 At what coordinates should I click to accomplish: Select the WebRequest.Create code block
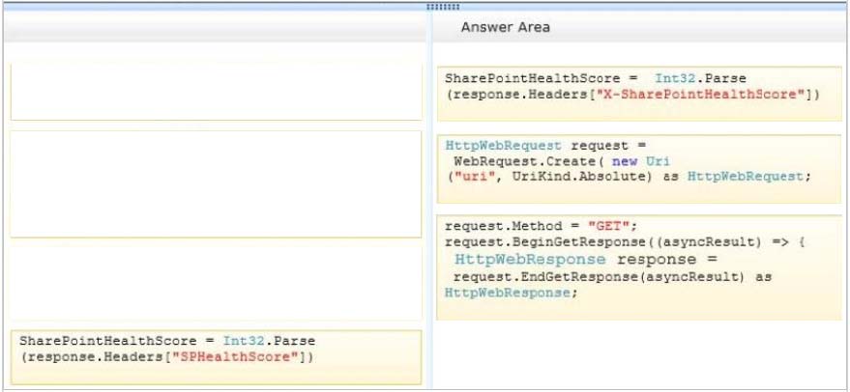[x=639, y=169]
